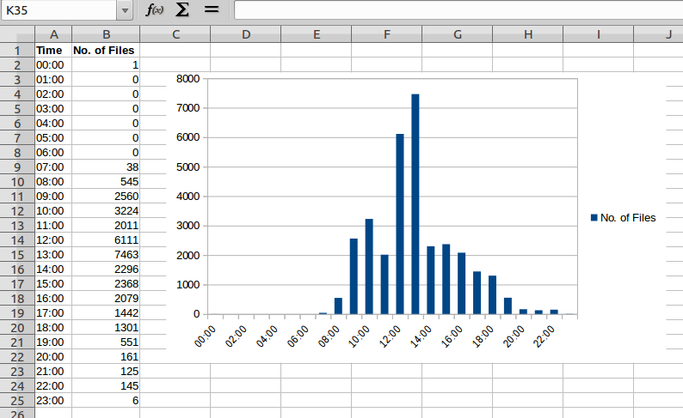Select cell containing value 6111
The image size is (683, 418).
click(105, 239)
